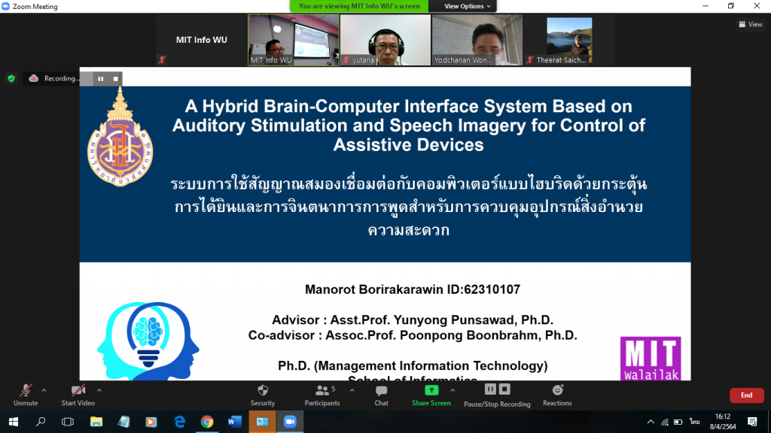Viewport: 771px width, 433px height.
Task: Stop recording from the top-left indicator
Action: (x=116, y=78)
